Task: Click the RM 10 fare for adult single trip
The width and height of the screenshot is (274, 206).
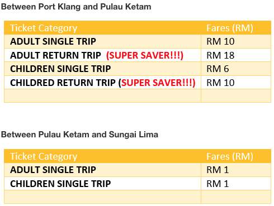Action: point(220,41)
